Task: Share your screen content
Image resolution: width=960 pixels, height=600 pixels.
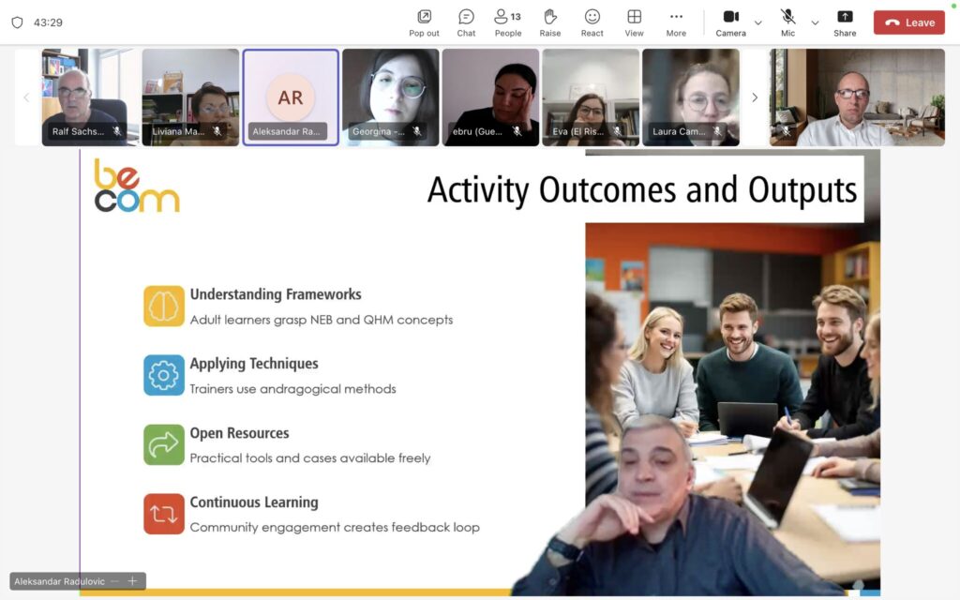Action: pyautogui.click(x=845, y=22)
